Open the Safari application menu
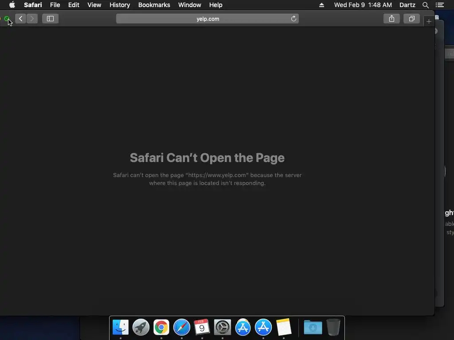 click(33, 5)
